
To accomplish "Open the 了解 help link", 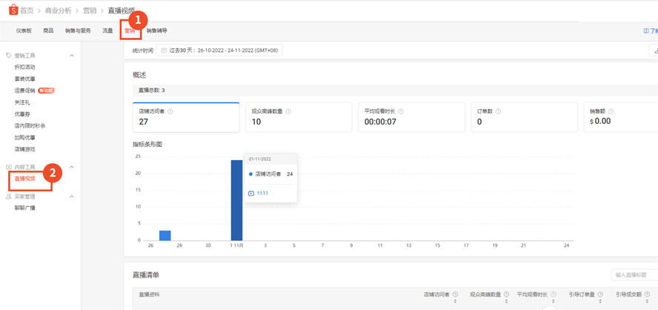I will coord(651,31).
